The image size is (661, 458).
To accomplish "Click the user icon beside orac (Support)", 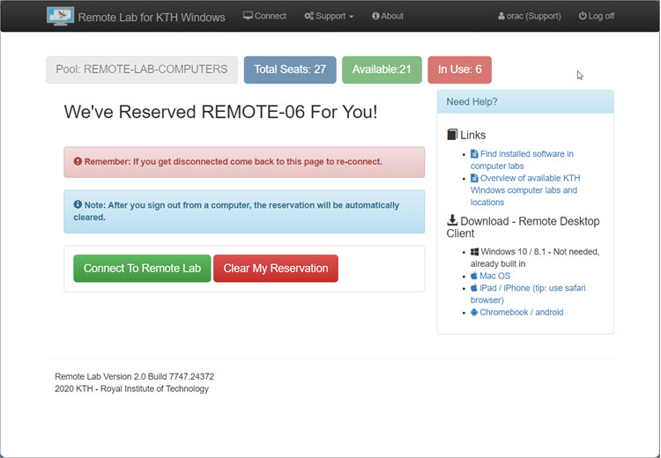I will coord(501,16).
